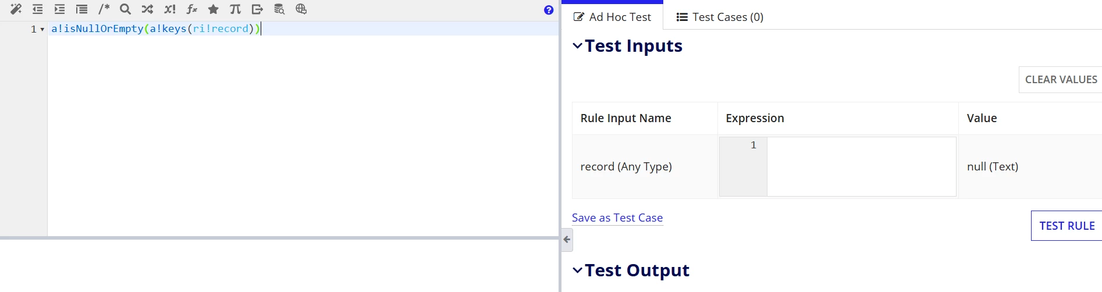
Task: Collapse the Test Output section
Action: [x=577, y=270]
